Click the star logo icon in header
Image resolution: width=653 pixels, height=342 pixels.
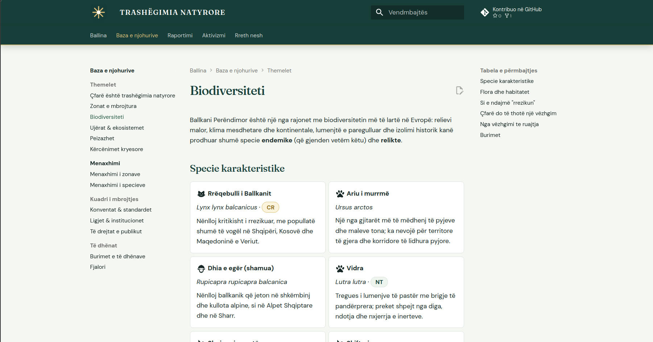(99, 12)
